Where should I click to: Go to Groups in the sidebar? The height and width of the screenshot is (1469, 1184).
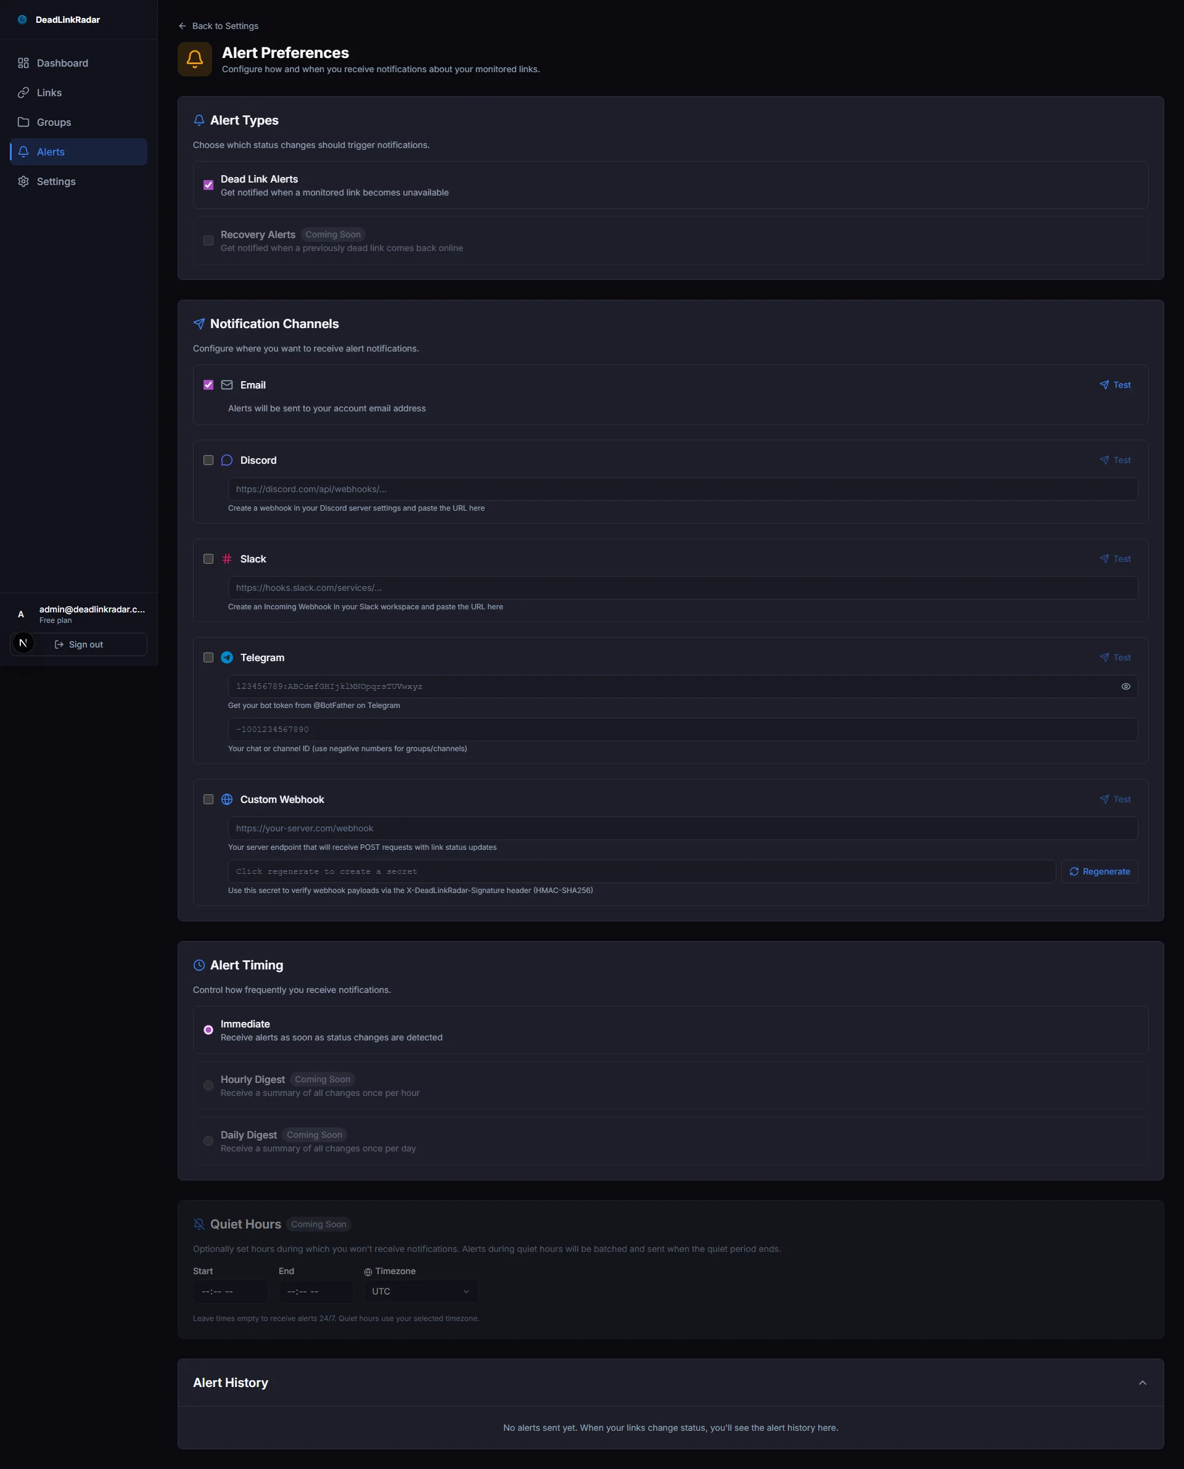point(53,122)
